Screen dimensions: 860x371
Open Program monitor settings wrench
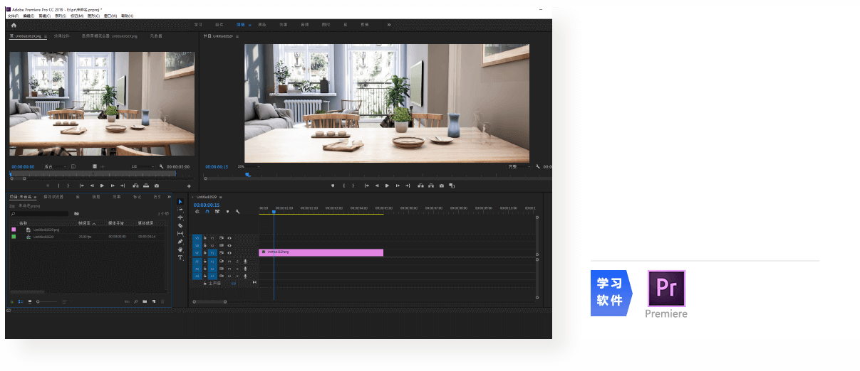[x=538, y=166]
